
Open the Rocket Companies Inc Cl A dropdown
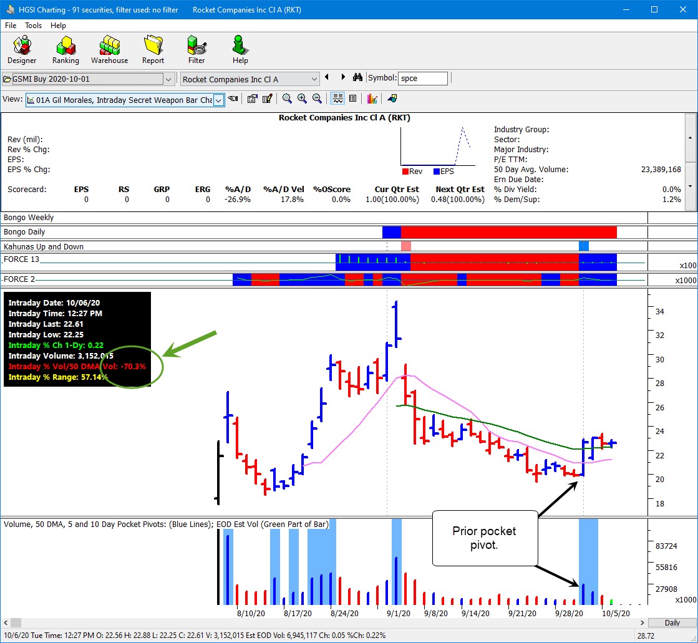coord(314,79)
